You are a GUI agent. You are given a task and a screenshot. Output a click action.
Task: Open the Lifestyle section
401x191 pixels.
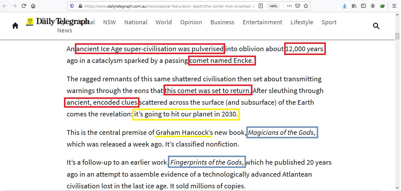[302, 22]
